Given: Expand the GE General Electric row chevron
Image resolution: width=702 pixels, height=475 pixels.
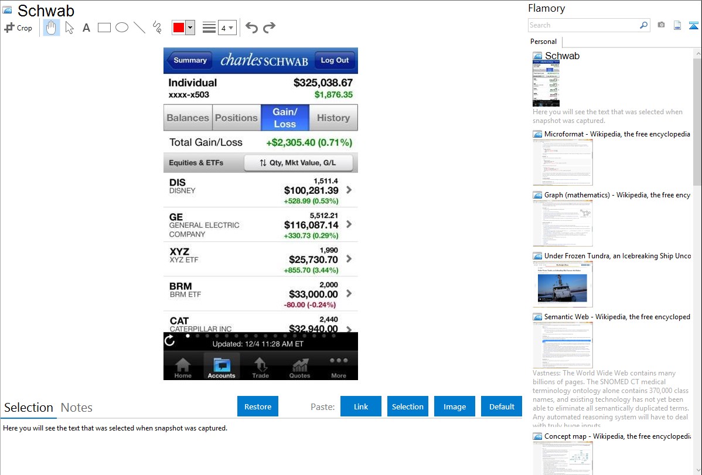Looking at the screenshot, I should click(x=349, y=224).
